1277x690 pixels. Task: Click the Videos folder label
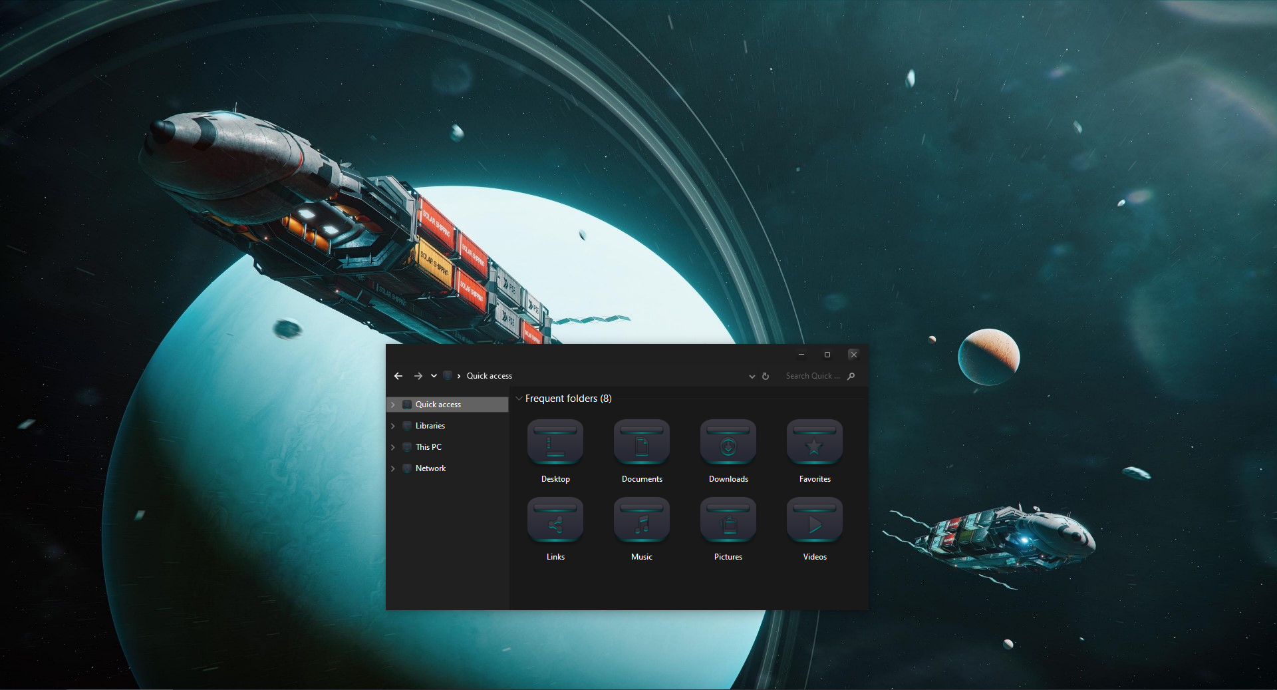[815, 557]
